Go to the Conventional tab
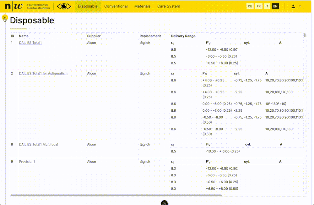 click(x=116, y=6)
